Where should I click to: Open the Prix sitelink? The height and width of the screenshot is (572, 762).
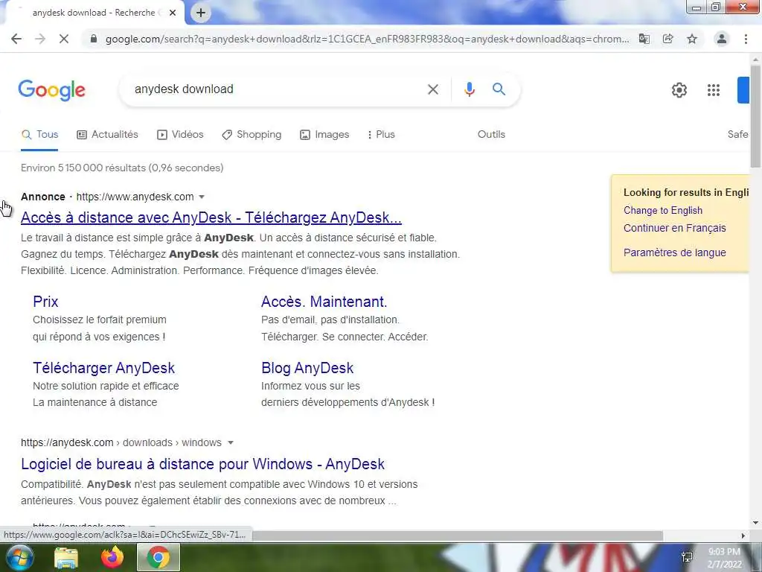pyautogui.click(x=45, y=302)
